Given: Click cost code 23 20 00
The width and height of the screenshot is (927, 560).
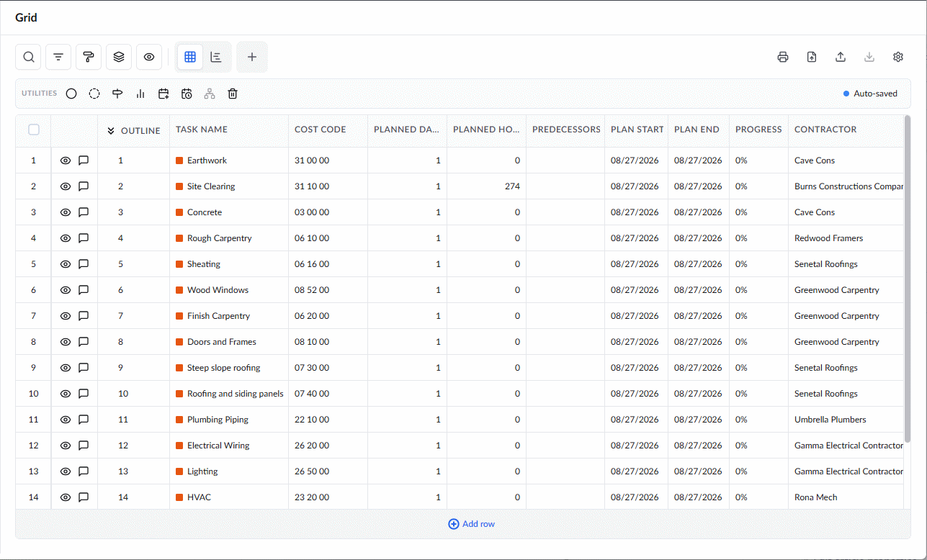Looking at the screenshot, I should 312,497.
